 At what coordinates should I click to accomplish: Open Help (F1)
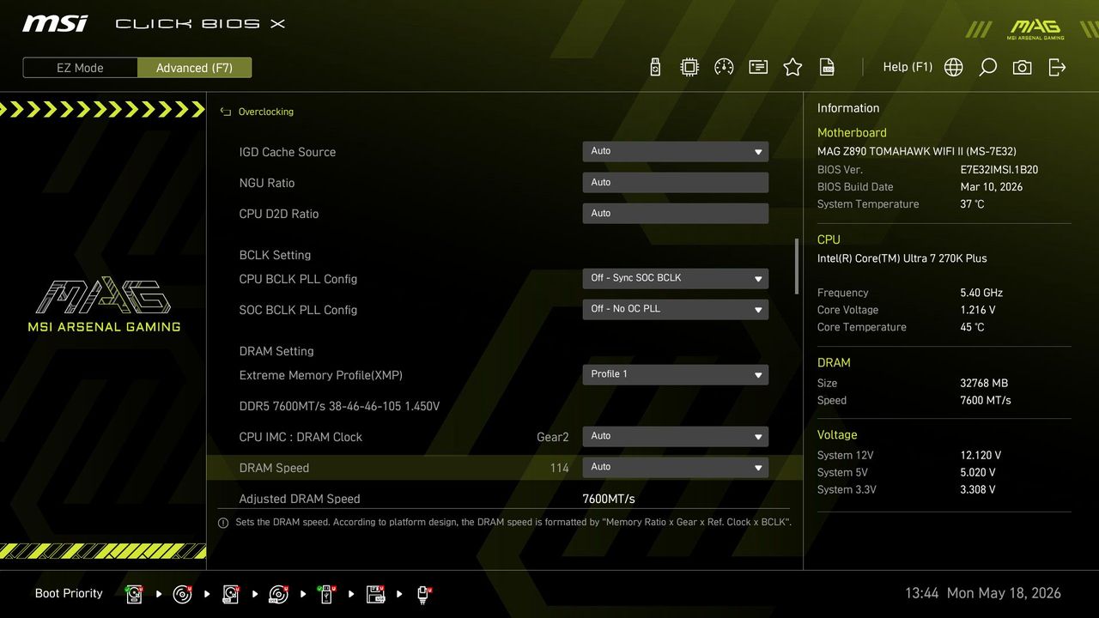point(908,67)
